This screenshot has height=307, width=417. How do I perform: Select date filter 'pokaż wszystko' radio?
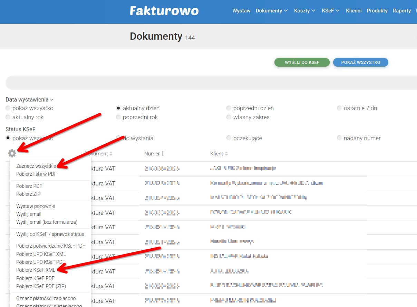[8, 108]
